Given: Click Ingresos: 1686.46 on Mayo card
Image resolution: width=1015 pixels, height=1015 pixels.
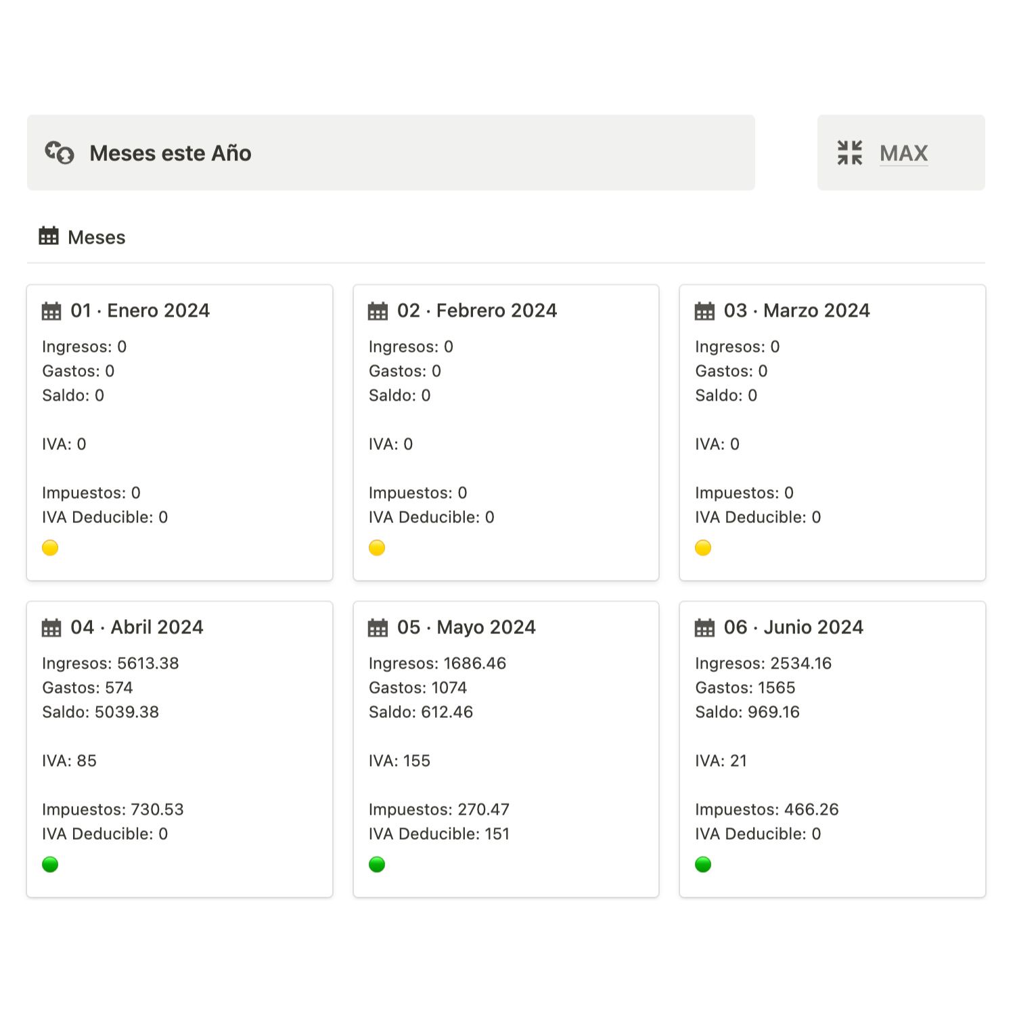Looking at the screenshot, I should pos(437,663).
